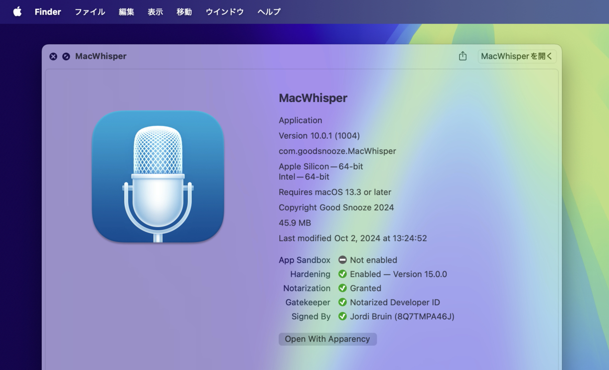The height and width of the screenshot is (370, 609).
Task: Open the 移動 menu
Action: coord(184,12)
